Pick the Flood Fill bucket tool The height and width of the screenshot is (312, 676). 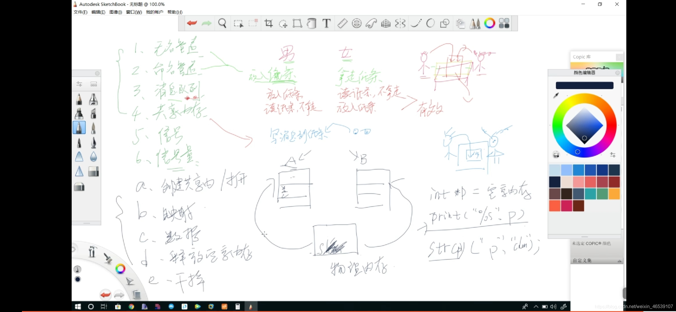pos(311,23)
